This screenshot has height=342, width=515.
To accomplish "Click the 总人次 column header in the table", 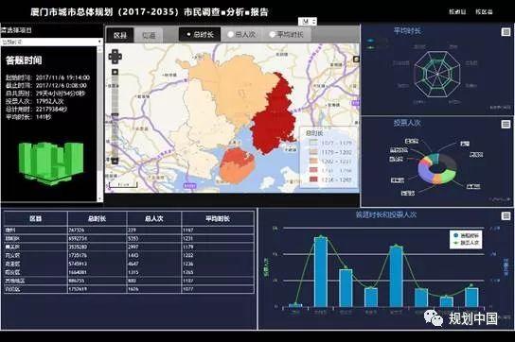I will click(153, 218).
